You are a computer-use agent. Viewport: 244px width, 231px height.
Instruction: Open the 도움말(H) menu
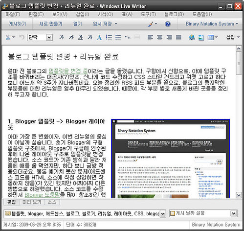point(202,14)
